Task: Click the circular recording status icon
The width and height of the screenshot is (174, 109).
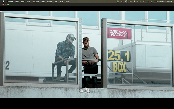Action: 122,1
